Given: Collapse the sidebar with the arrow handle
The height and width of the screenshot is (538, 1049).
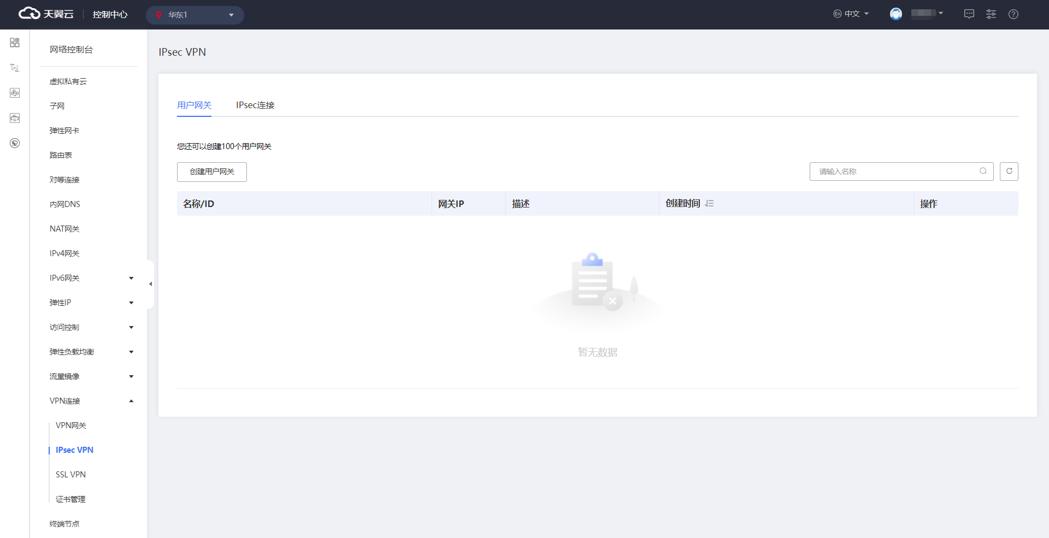Looking at the screenshot, I should coord(150,284).
